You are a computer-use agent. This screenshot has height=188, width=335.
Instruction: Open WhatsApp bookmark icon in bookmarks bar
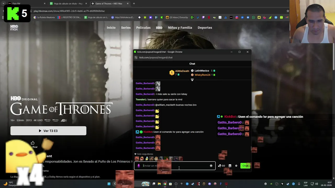(253, 17)
